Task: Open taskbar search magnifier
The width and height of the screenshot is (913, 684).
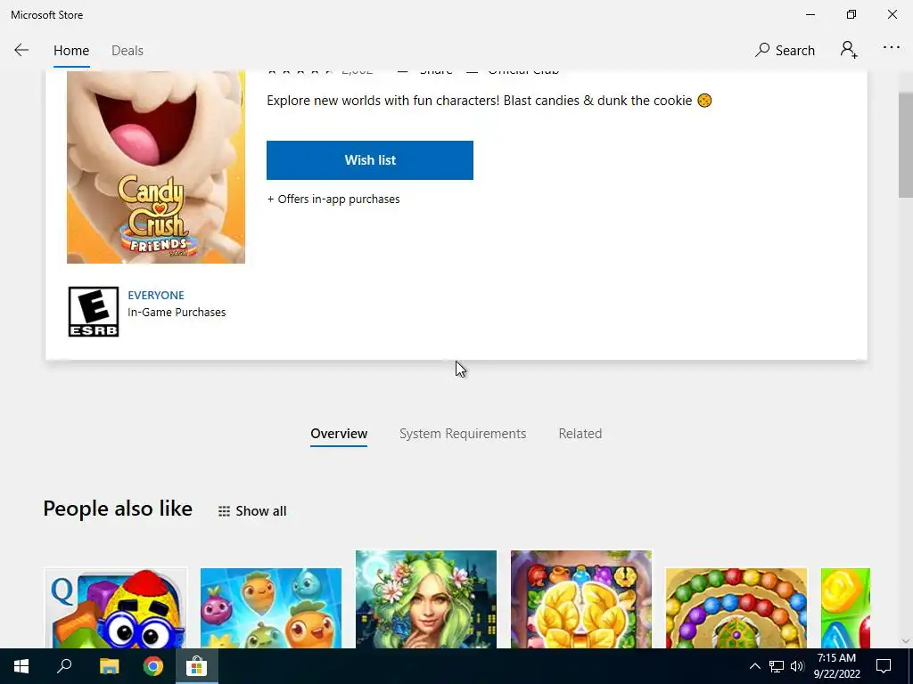Action: pyautogui.click(x=64, y=666)
